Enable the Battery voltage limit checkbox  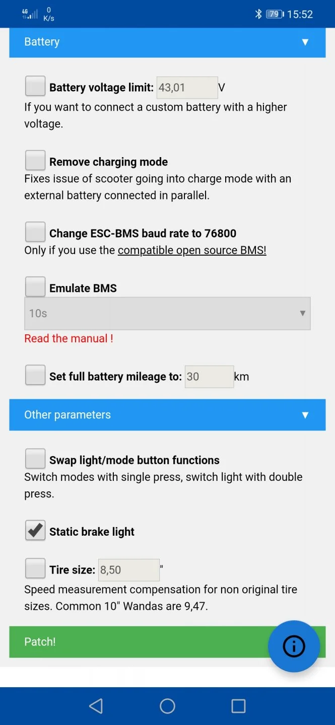pyautogui.click(x=35, y=86)
